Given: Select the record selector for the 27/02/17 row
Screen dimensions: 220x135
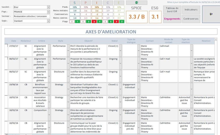Looking at the screenshot, I should point(6,50).
